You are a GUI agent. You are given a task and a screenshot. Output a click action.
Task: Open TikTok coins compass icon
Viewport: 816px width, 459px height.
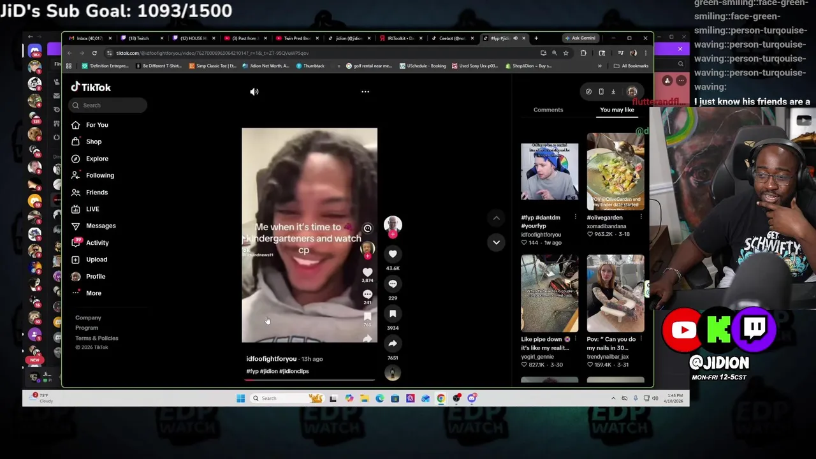[588, 92]
